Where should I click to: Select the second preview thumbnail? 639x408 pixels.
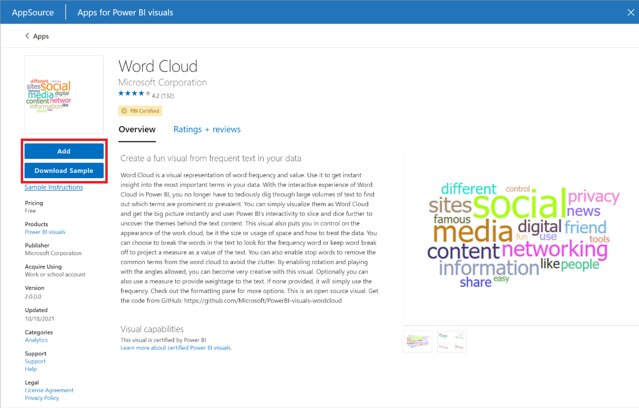pos(451,341)
